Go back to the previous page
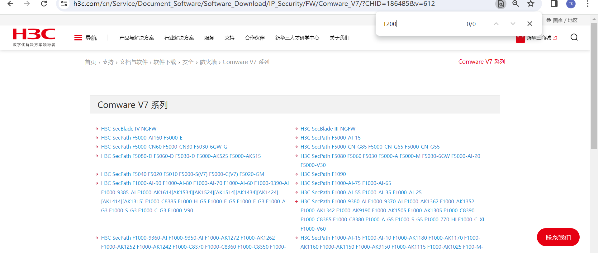The width and height of the screenshot is (598, 253). pos(10,4)
